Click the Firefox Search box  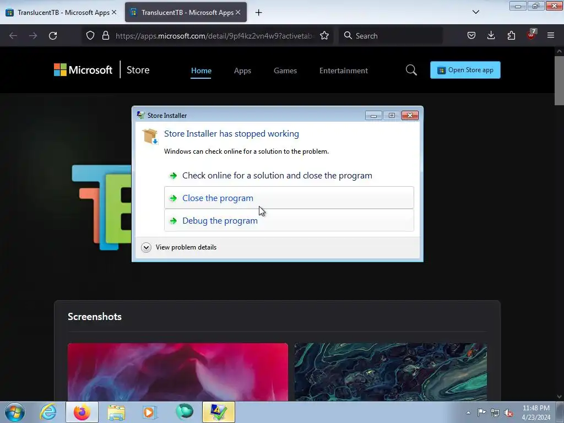[391, 36]
